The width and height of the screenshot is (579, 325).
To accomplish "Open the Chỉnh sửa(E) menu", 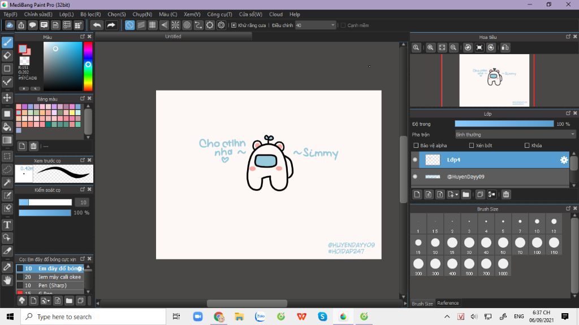I will coord(38,14).
